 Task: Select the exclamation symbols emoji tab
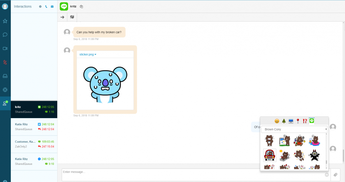click(x=305, y=121)
